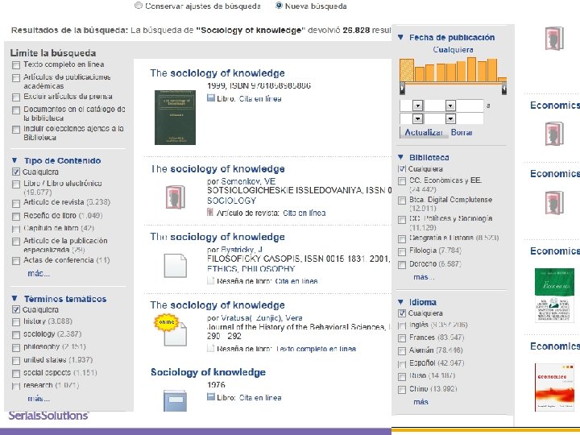
Task: Check 'Actas de conferencia' content type
Action: (x=16, y=261)
